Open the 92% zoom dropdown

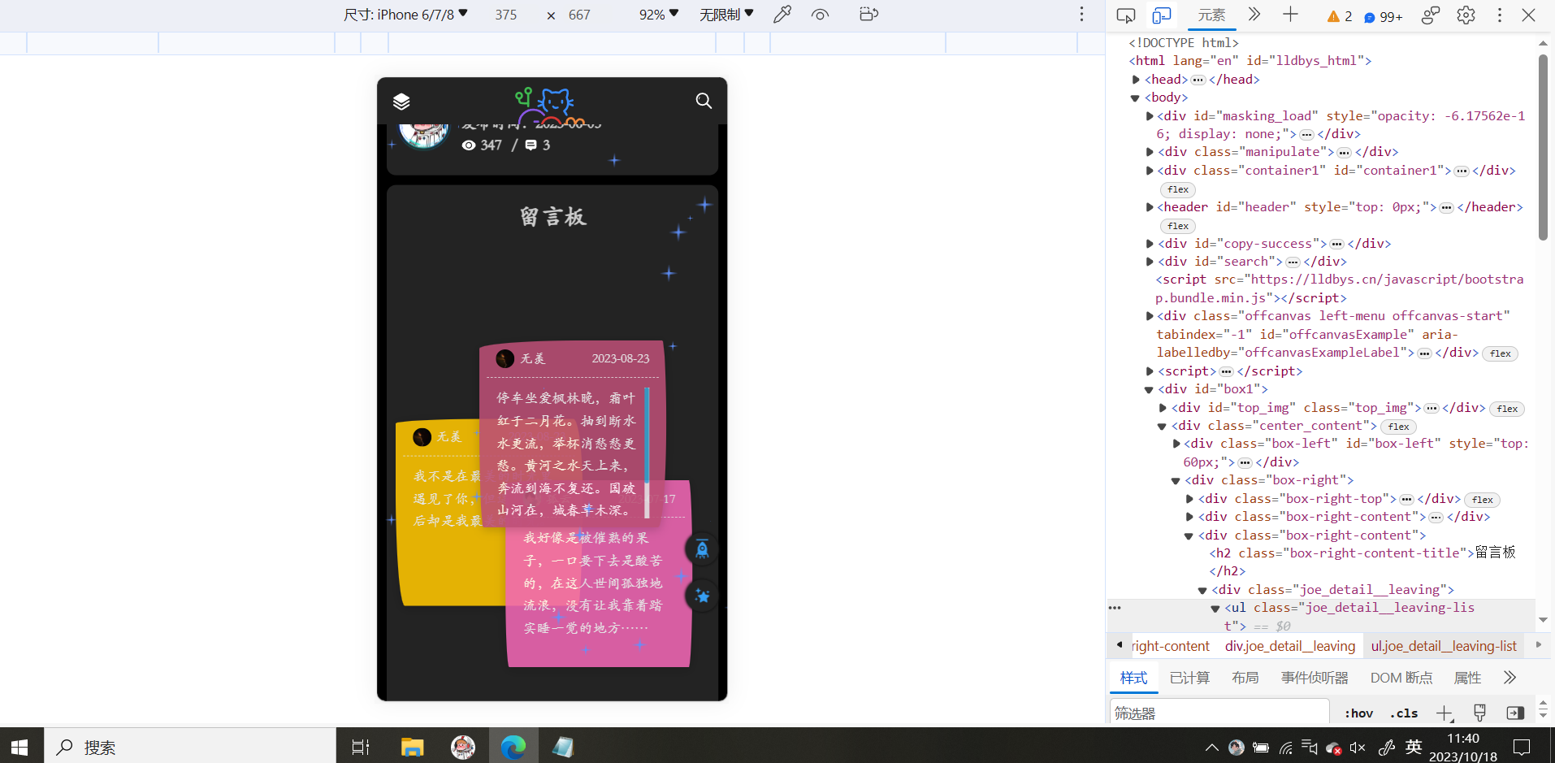(x=658, y=15)
